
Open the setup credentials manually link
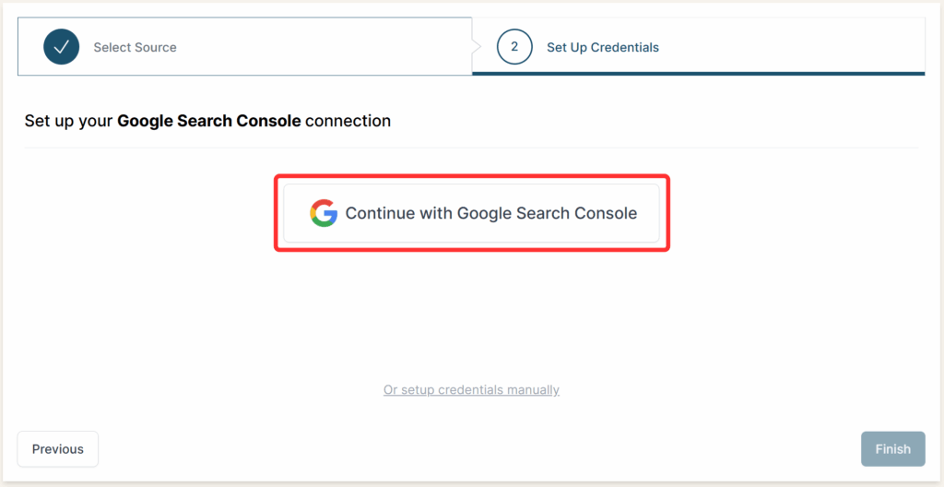[x=471, y=390]
